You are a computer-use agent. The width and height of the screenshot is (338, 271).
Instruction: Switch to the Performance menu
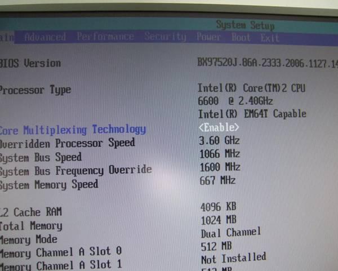point(105,37)
